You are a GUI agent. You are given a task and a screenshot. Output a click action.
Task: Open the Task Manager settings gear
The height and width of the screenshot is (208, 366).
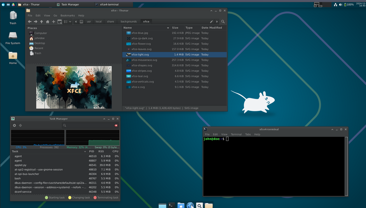pyautogui.click(x=15, y=126)
